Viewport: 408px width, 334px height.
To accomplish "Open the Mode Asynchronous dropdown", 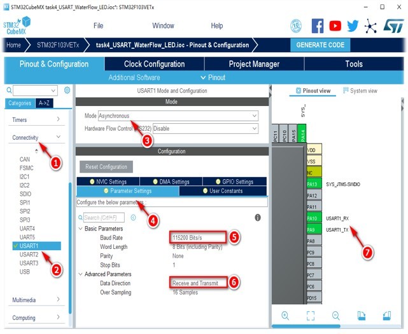I will (178, 116).
